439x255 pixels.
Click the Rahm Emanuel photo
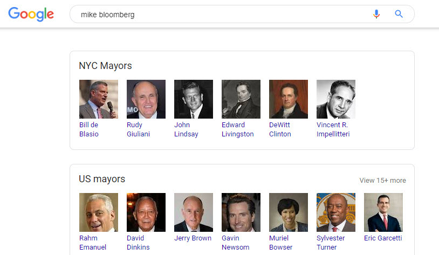point(99,212)
